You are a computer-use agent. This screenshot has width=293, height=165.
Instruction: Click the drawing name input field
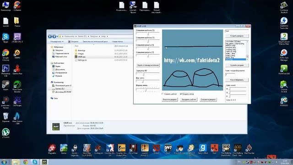[x=237, y=31]
